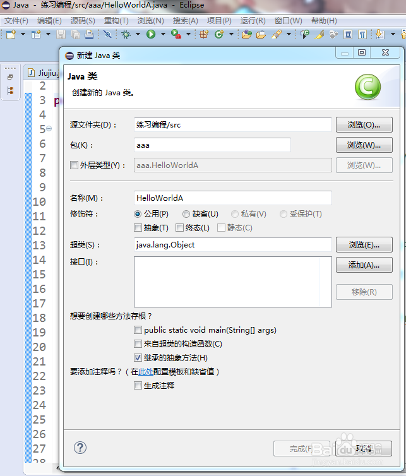Click the Run External Tools icon
This screenshot has width=406, height=476.
point(176,34)
